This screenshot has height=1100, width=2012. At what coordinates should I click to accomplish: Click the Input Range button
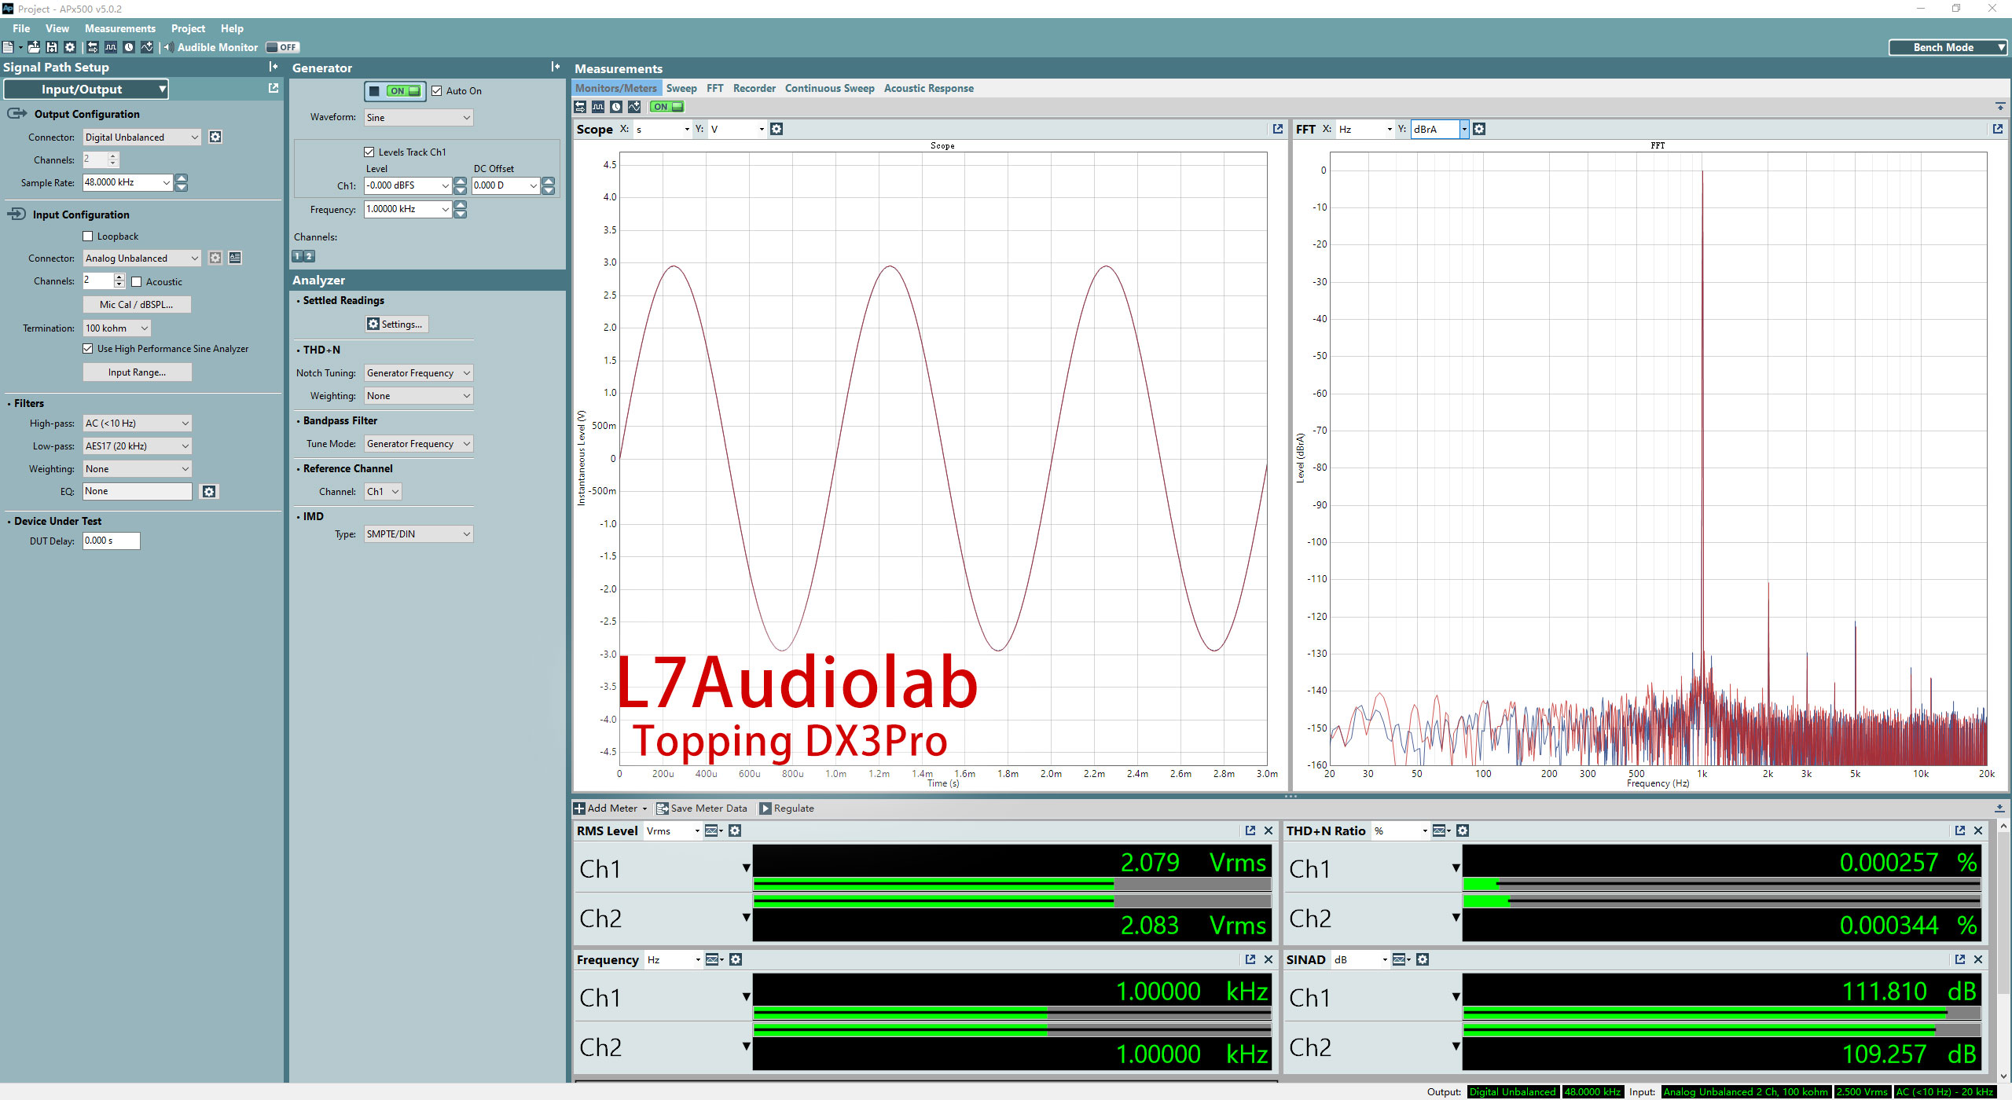click(137, 372)
